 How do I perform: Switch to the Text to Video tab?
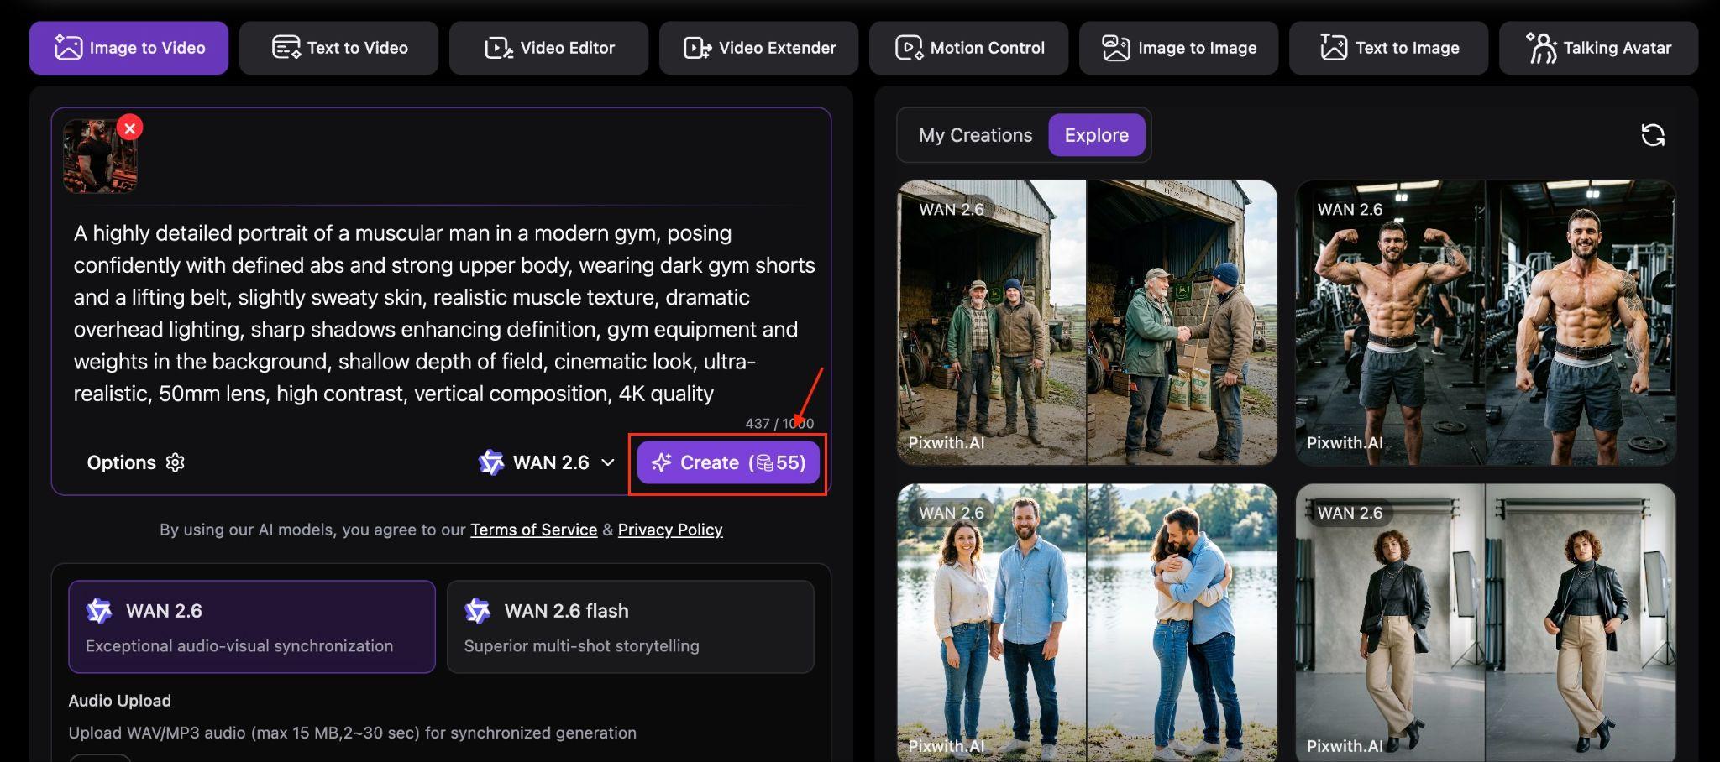[x=338, y=48]
